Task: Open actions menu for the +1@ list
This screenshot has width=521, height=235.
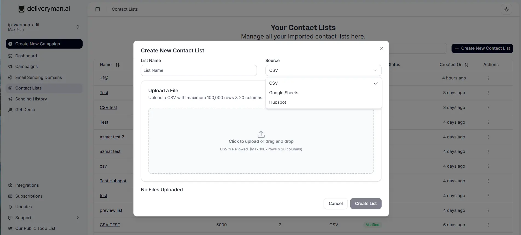Action: (488, 78)
